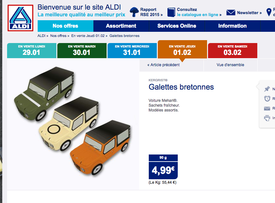Click the ALDI logo

pos(20,18)
